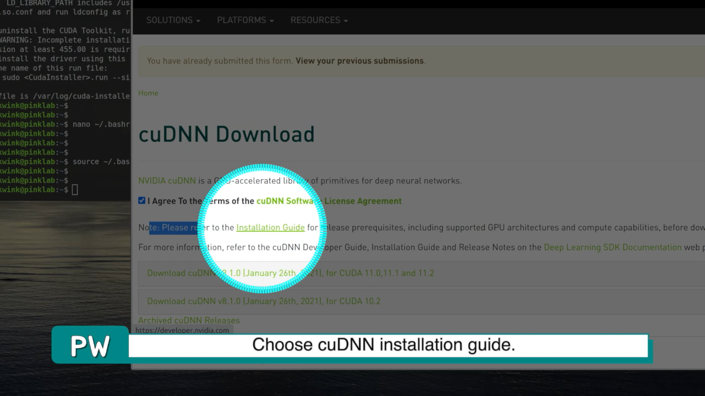The image size is (705, 396).
Task: Click 'file is /var/log/cuda-installe' terminal line
Action: (65, 96)
